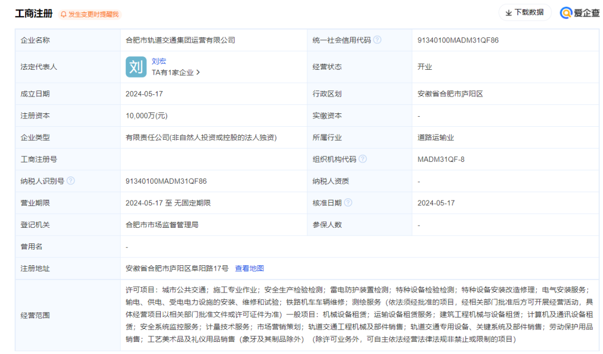603x354 pixels.
Task: Open 查看地图 to view the registered address
Action: click(x=250, y=268)
